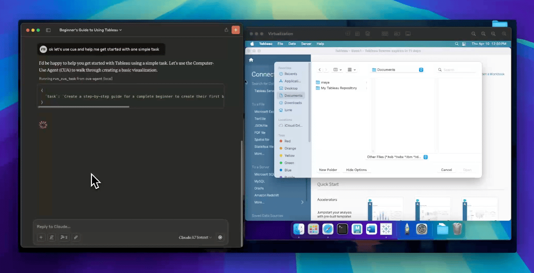Select Applications in the dialog sidebar
This screenshot has width=534, height=273.
[x=291, y=81]
